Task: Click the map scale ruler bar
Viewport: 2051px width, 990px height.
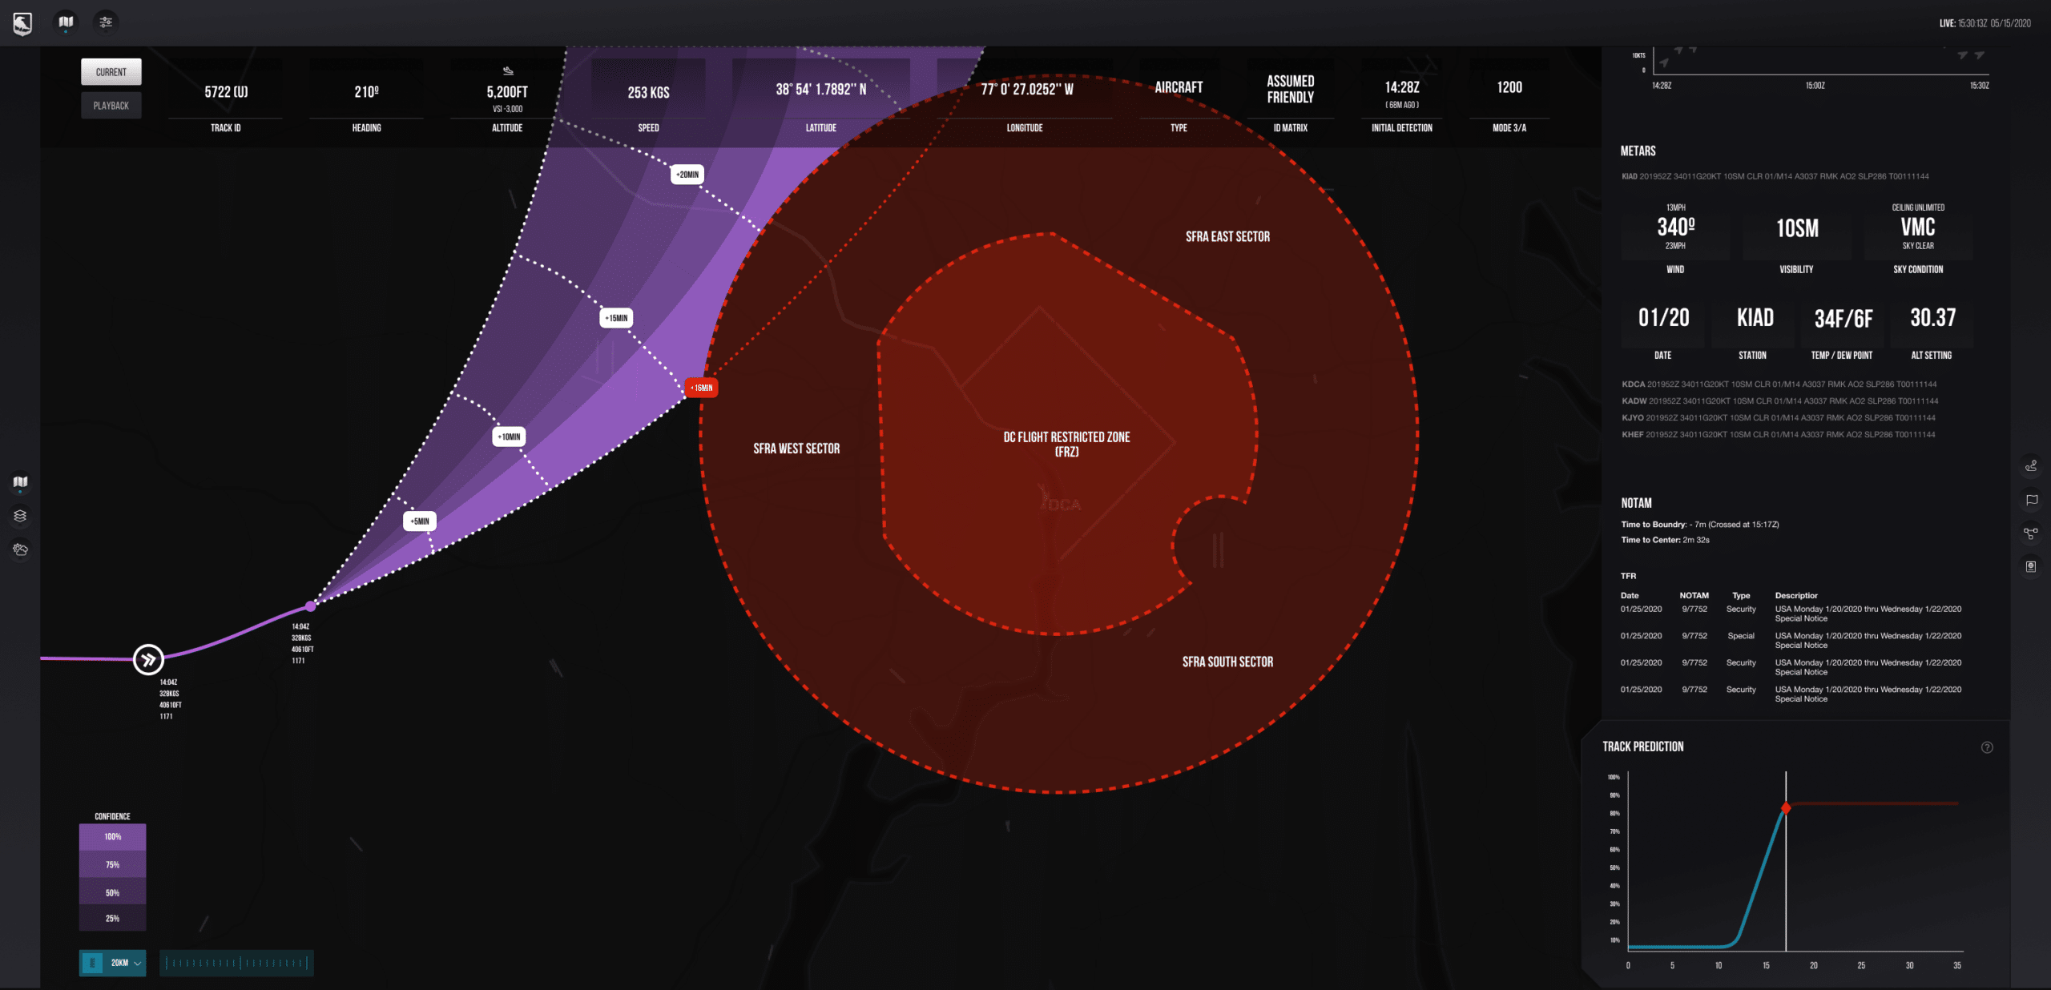Action: (x=236, y=963)
